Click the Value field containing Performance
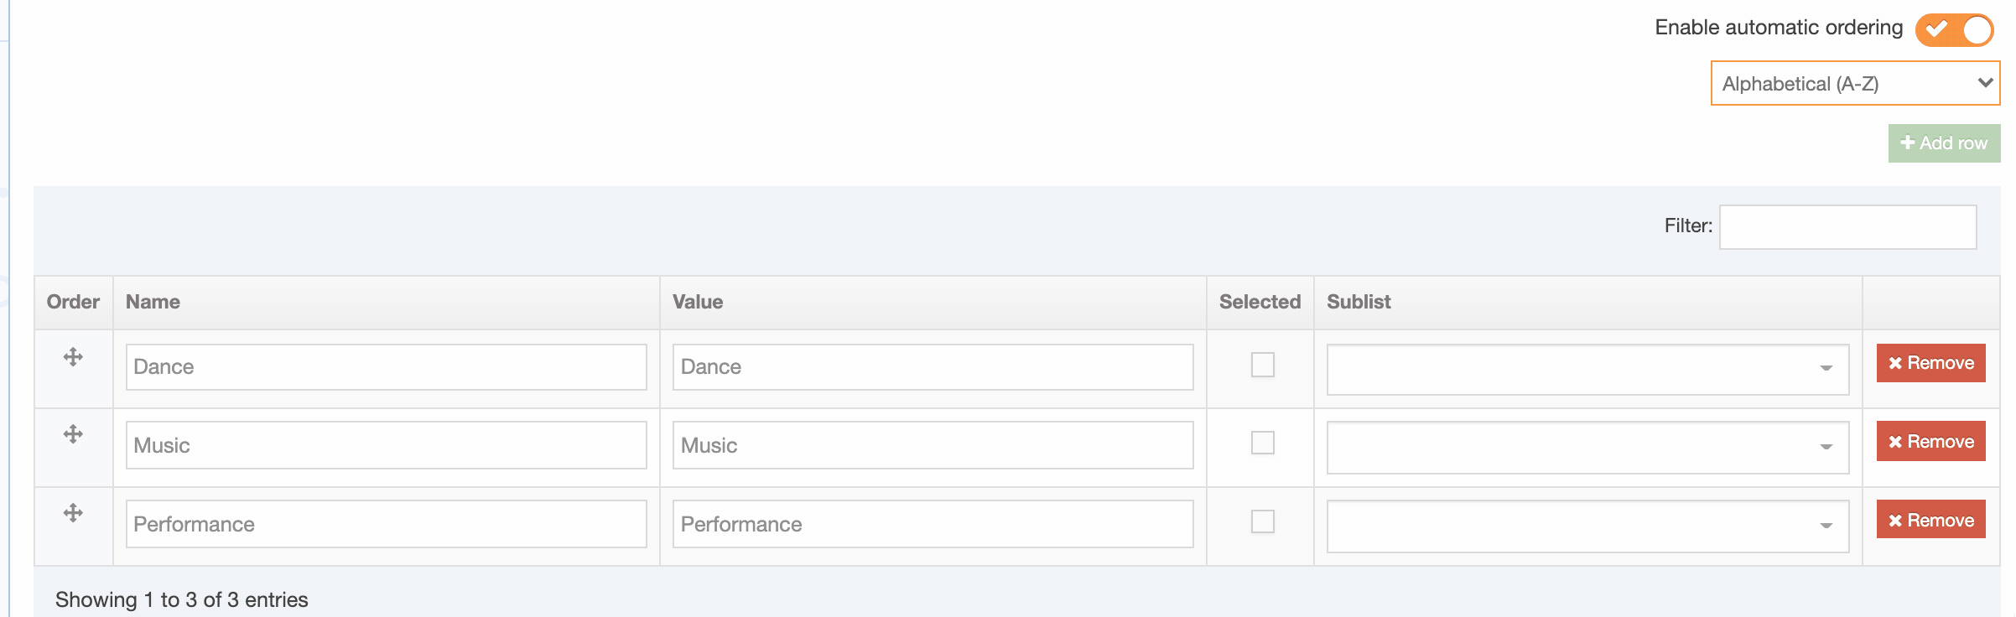2016x617 pixels. [x=933, y=524]
